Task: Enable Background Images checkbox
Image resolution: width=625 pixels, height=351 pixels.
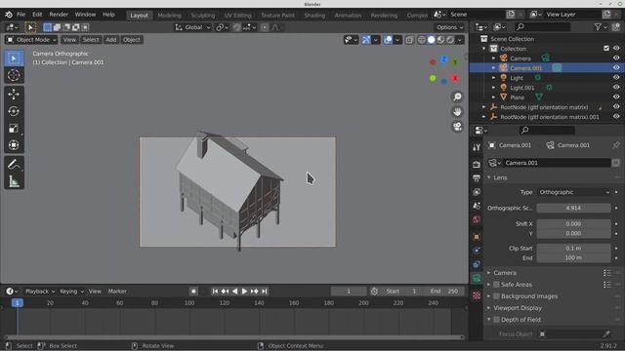Action: 496,296
